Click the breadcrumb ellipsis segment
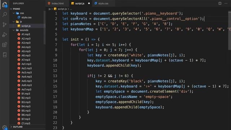 click(x=71, y=9)
